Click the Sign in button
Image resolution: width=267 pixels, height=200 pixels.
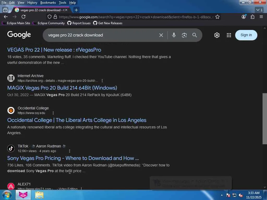click(x=246, y=35)
